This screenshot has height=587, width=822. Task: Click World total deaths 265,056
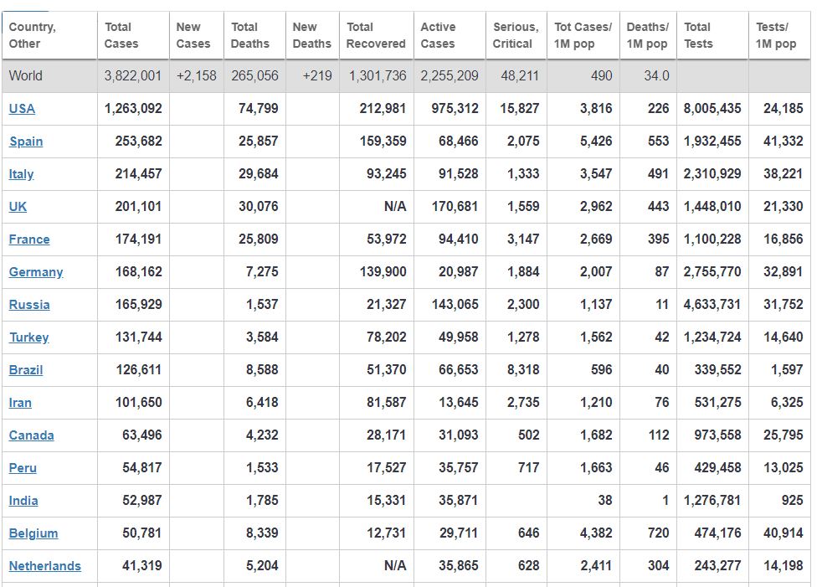[254, 75]
